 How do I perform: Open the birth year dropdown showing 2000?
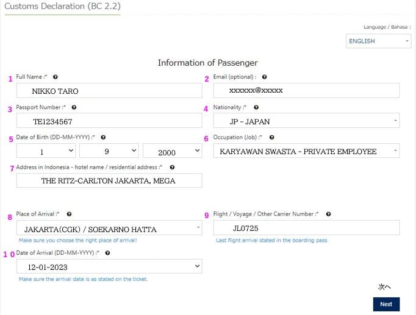pyautogui.click(x=172, y=151)
